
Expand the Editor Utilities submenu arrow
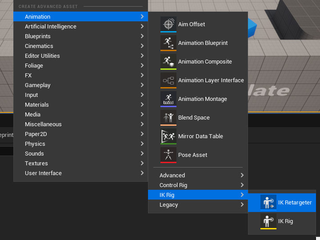[x=142, y=56]
